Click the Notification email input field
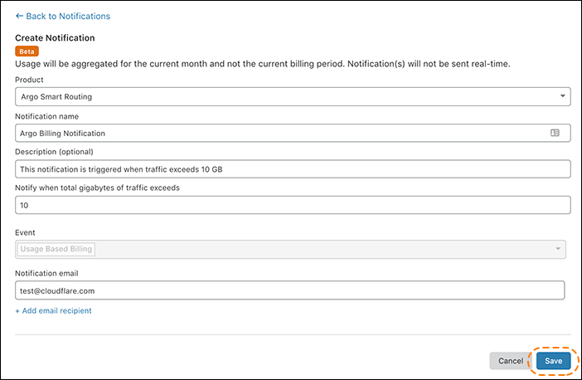The width and height of the screenshot is (582, 380). (289, 290)
